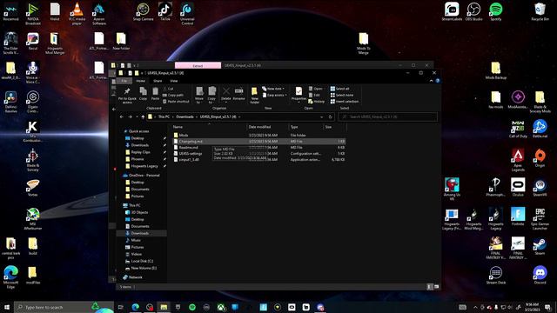This screenshot has height=313, width=557.
Task: Click the Spotify desktop icon
Action: pos(496,11)
